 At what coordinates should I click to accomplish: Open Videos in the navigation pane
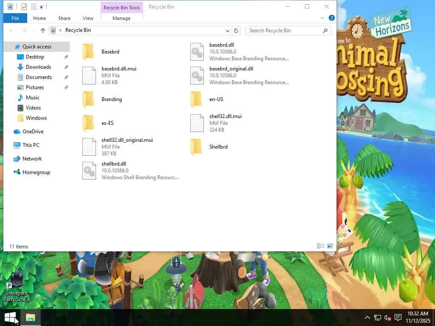tap(33, 108)
